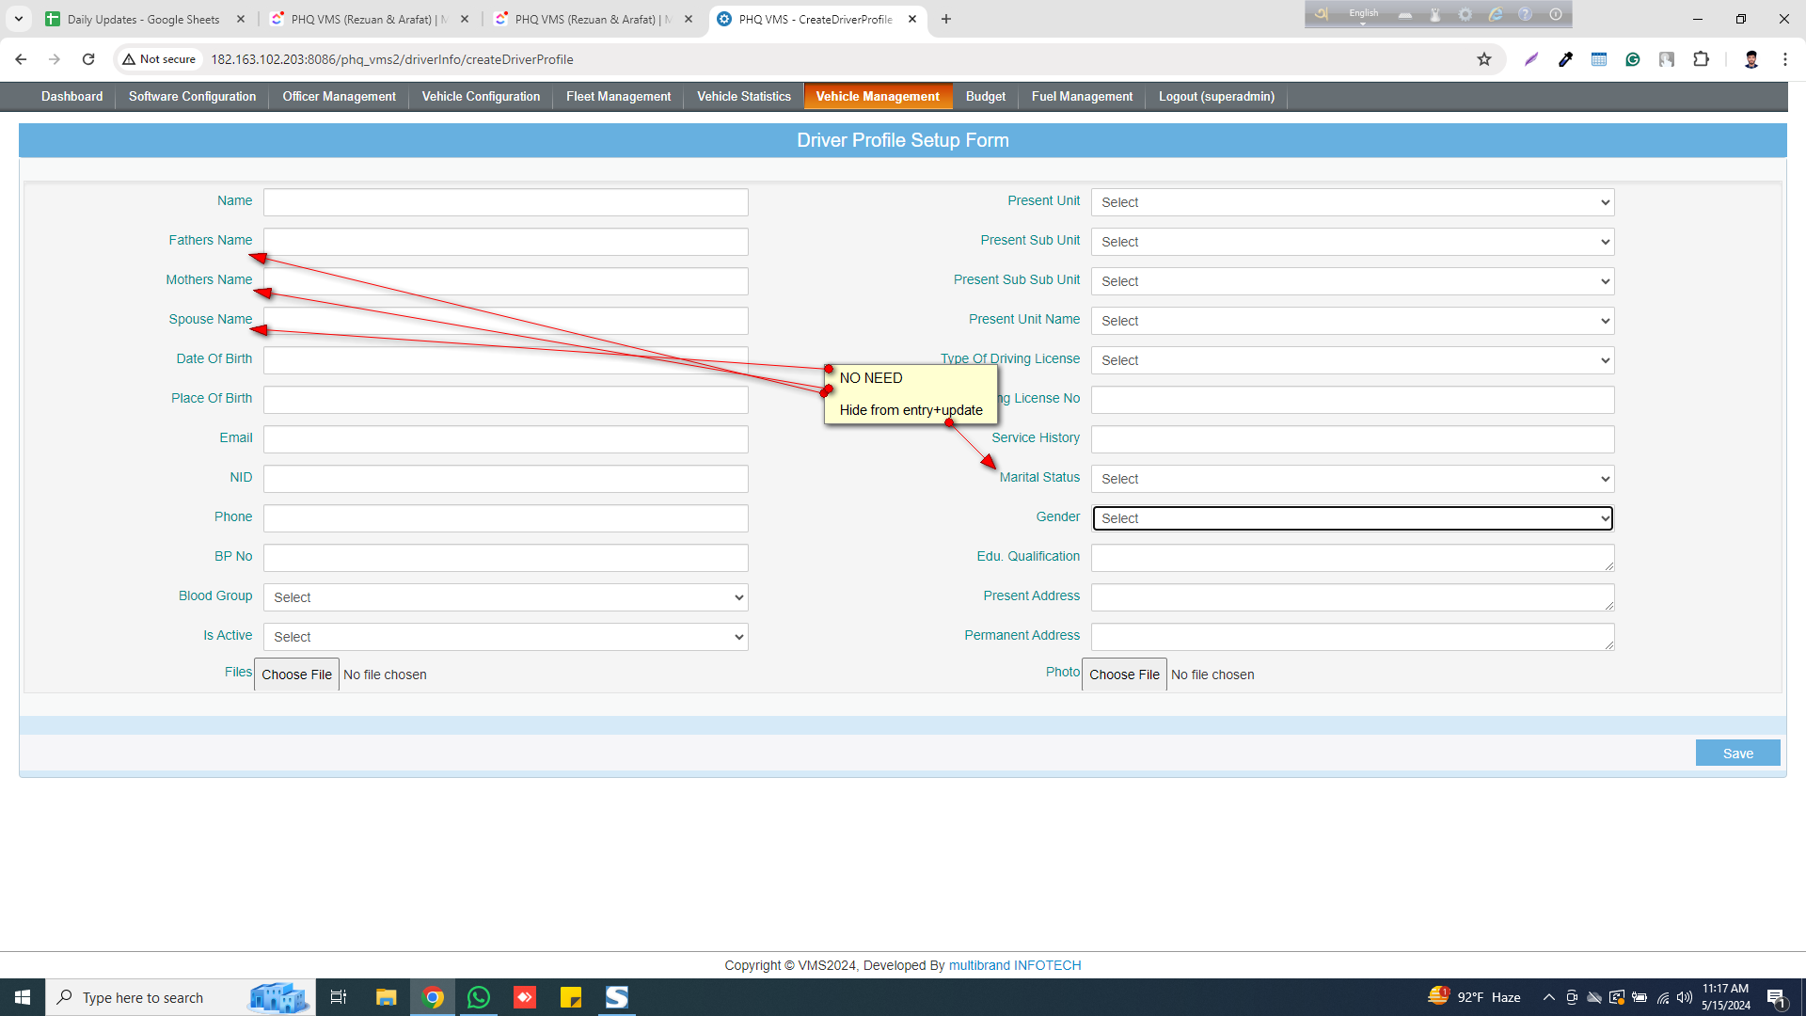Open WhatsApp from the taskbar

pyautogui.click(x=478, y=997)
